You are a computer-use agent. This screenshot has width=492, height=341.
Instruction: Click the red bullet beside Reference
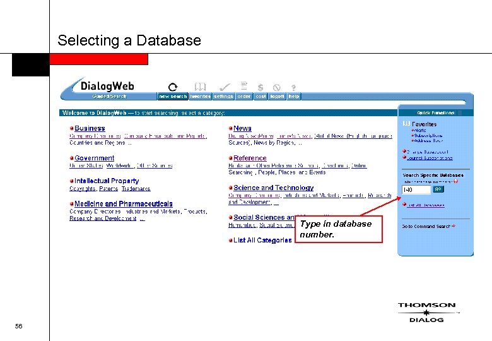(231, 159)
